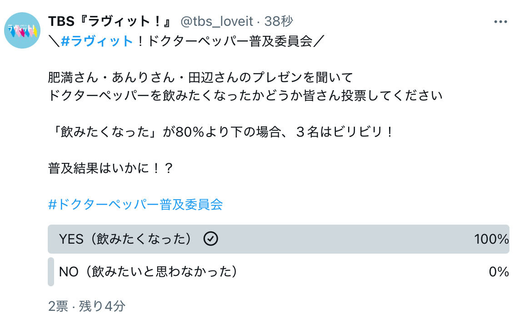Click the @tbs_loveit handle
The width and height of the screenshot is (514, 314).
(217, 21)
